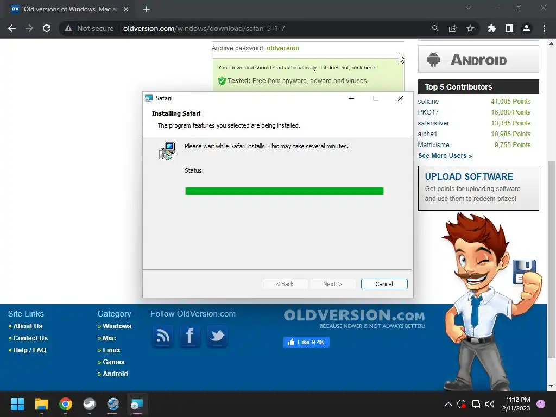556x417 pixels.
Task: Click the OldVersion.com footer logo
Action: [x=354, y=319]
